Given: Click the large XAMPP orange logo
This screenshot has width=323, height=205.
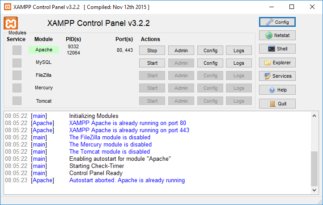Looking at the screenshot, I should coord(11,23).
